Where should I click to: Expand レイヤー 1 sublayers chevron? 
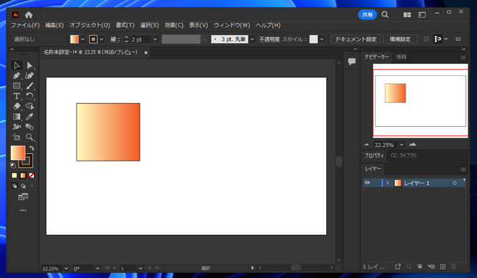pos(387,183)
